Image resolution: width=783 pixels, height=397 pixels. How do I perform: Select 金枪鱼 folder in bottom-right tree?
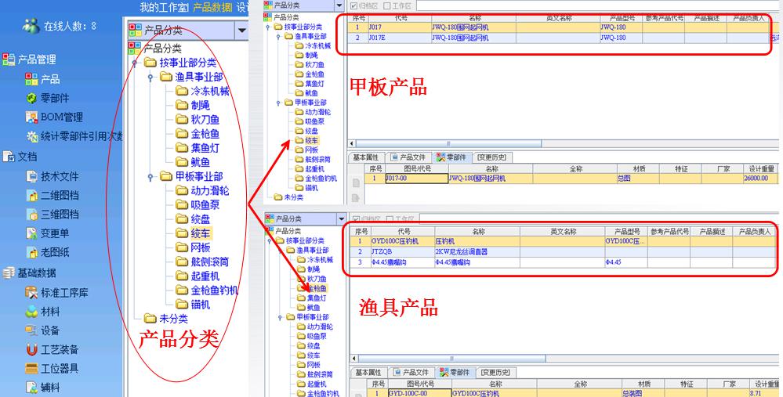[312, 288]
